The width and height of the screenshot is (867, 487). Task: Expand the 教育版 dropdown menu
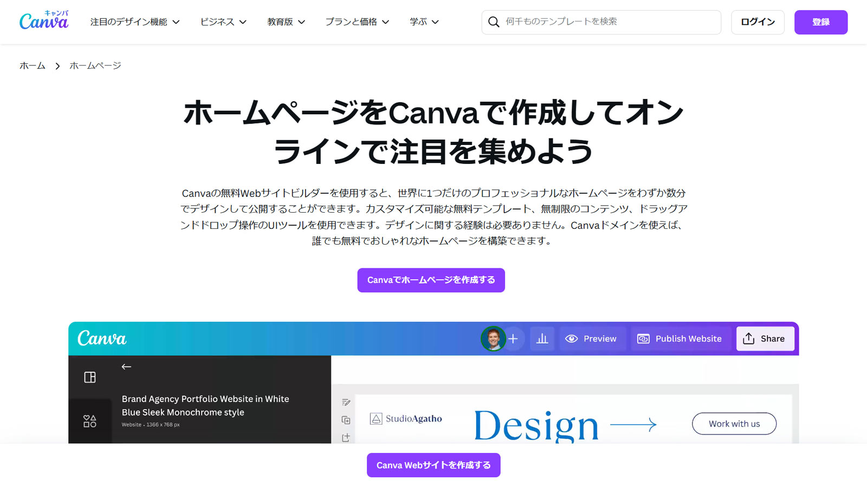(286, 22)
